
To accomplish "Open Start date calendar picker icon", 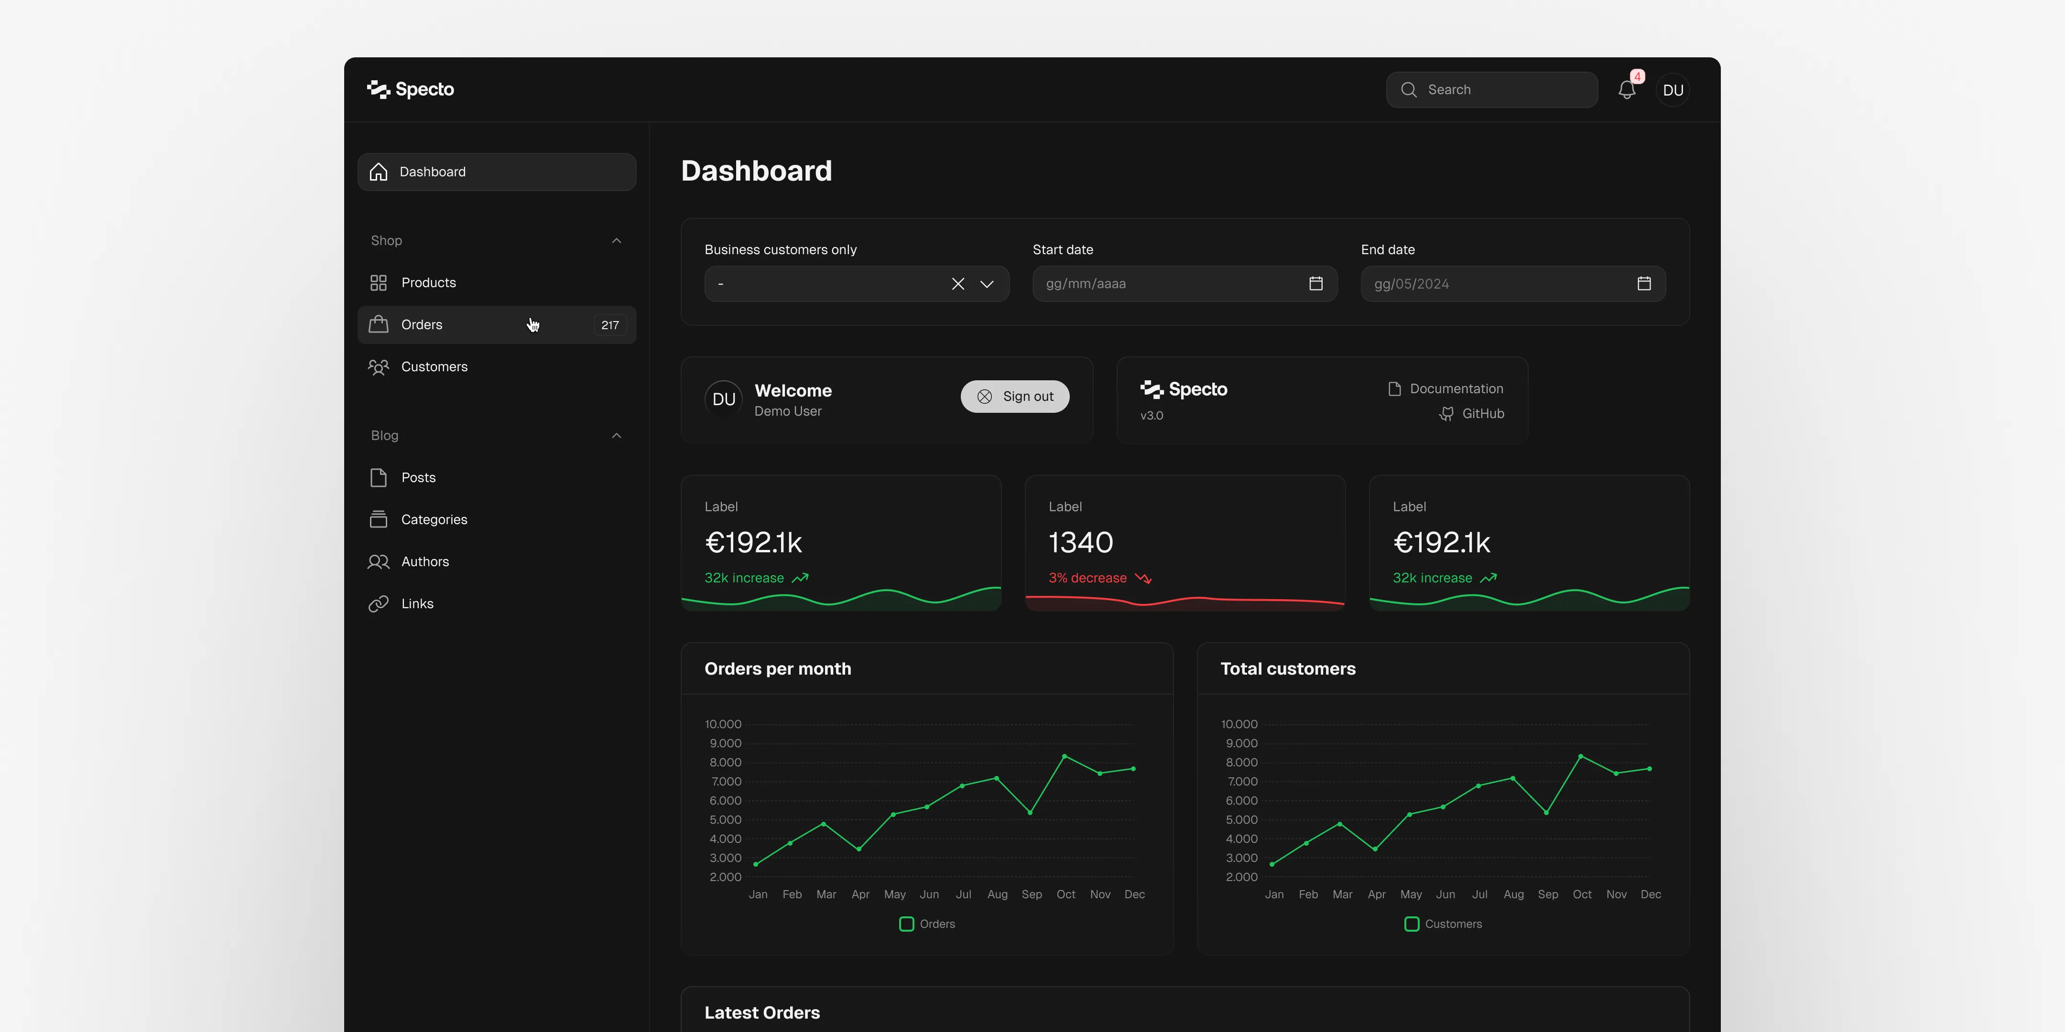I will coord(1315,284).
